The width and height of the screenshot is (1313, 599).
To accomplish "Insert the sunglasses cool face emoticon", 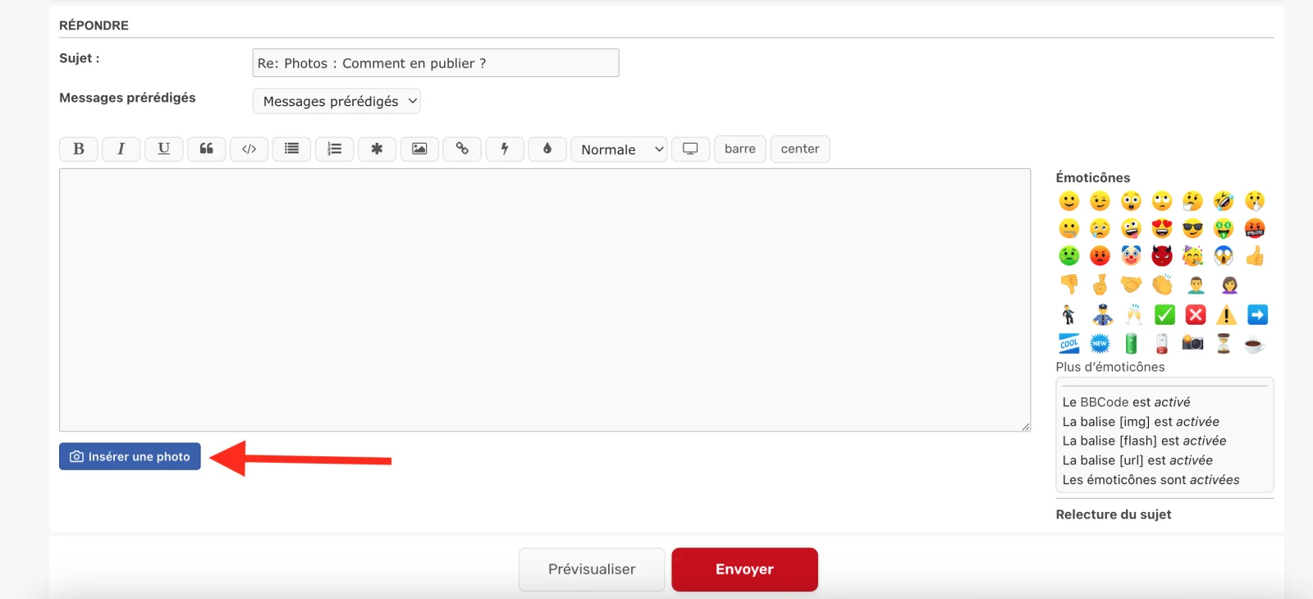I will click(1192, 228).
